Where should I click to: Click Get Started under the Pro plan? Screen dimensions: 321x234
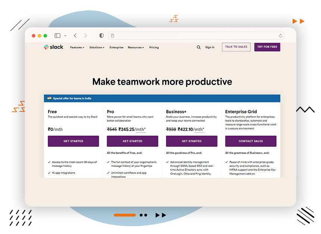[132, 141]
